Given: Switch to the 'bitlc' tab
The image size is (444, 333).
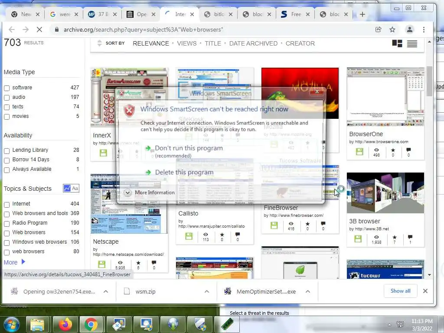Looking at the screenshot, I should [x=219, y=14].
